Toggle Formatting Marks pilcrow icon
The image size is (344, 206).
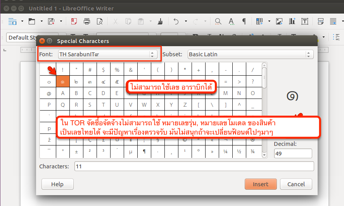(x=244, y=21)
